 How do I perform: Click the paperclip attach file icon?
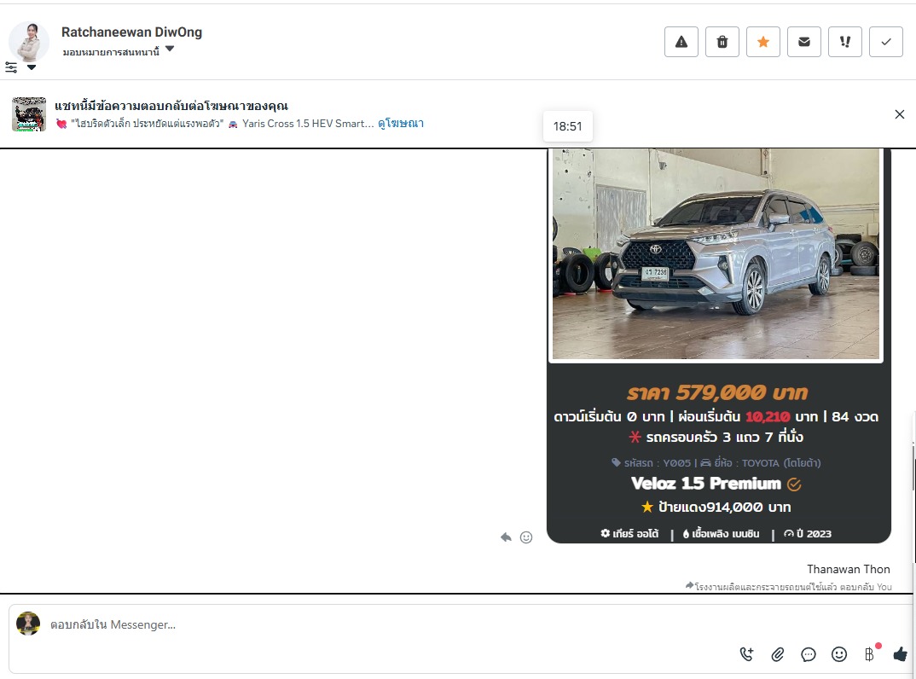[777, 654]
